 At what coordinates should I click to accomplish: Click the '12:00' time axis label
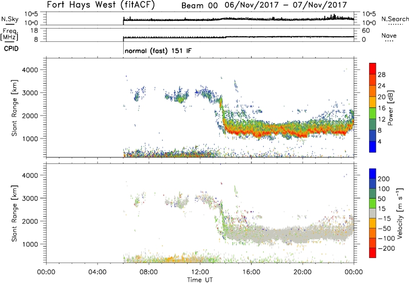pos(200,272)
